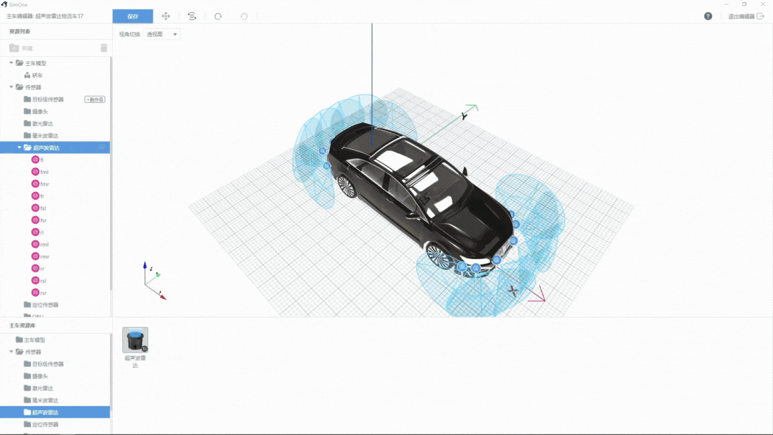This screenshot has height=435, width=773.
Task: Open 激光雷达 folder in the 主车资源库 panel
Action: pyautogui.click(x=42, y=388)
